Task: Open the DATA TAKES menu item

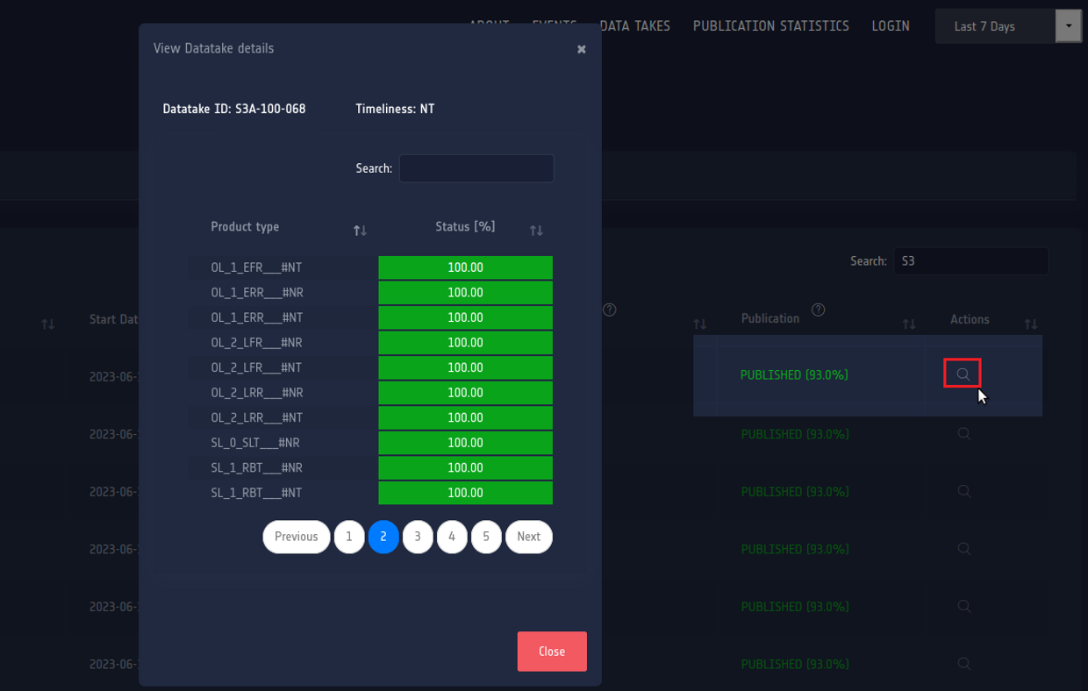Action: coord(635,26)
